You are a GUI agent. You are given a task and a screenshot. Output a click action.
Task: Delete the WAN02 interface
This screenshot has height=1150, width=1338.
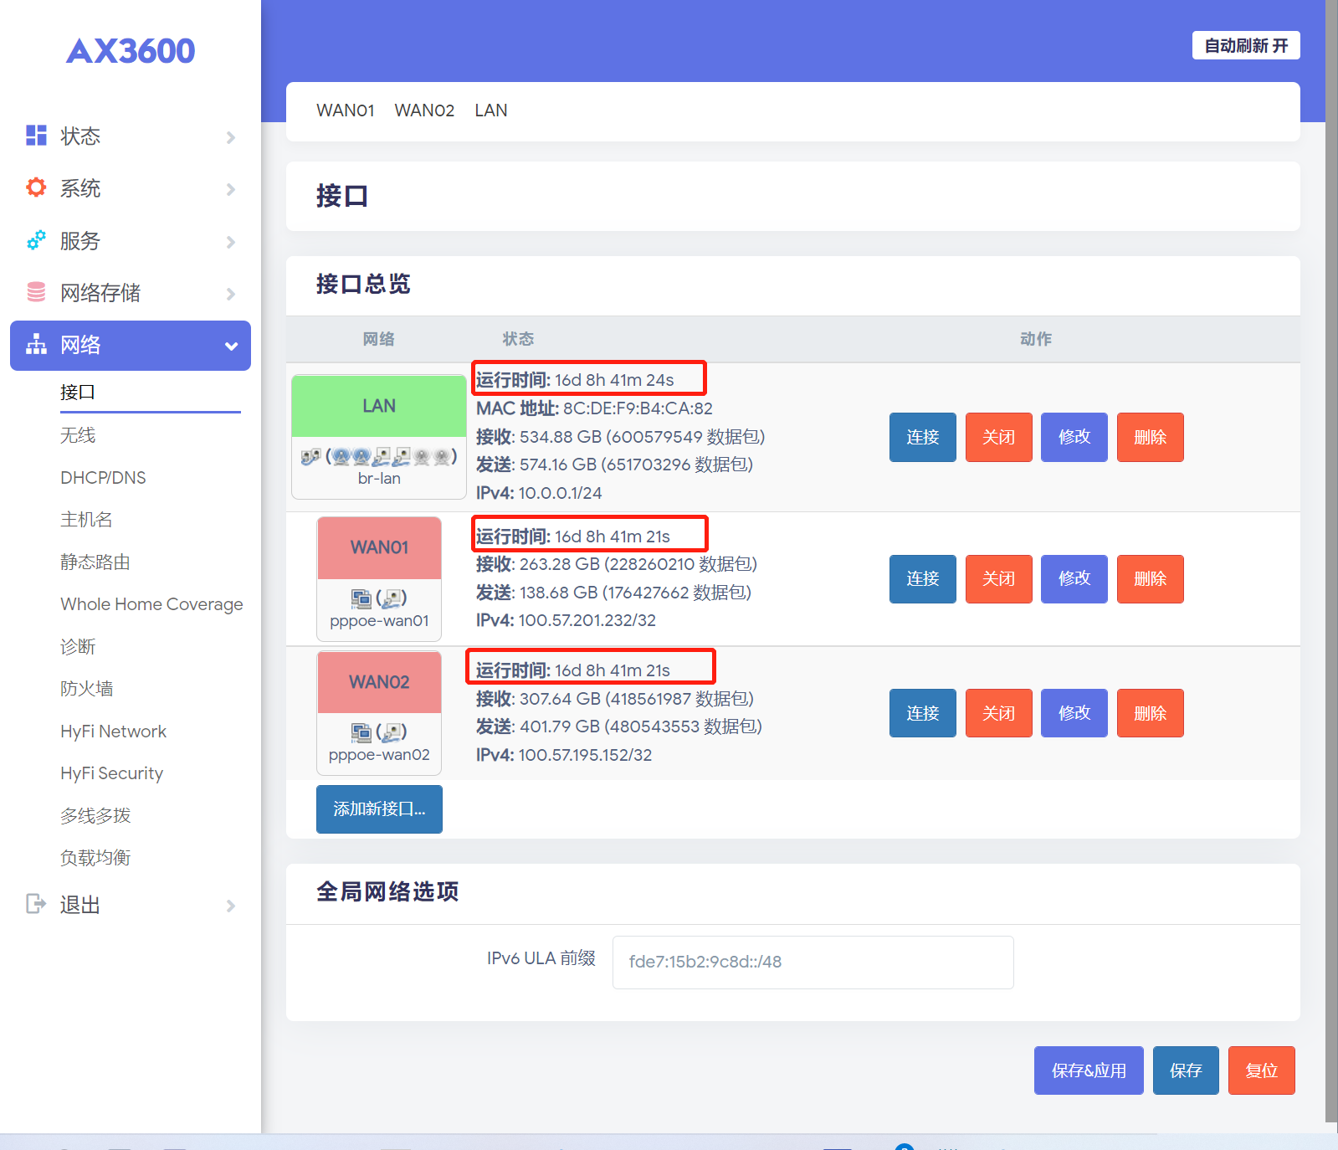click(x=1150, y=713)
